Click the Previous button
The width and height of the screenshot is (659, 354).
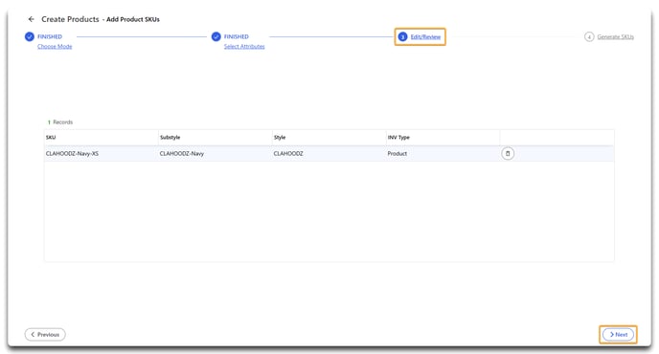point(45,335)
